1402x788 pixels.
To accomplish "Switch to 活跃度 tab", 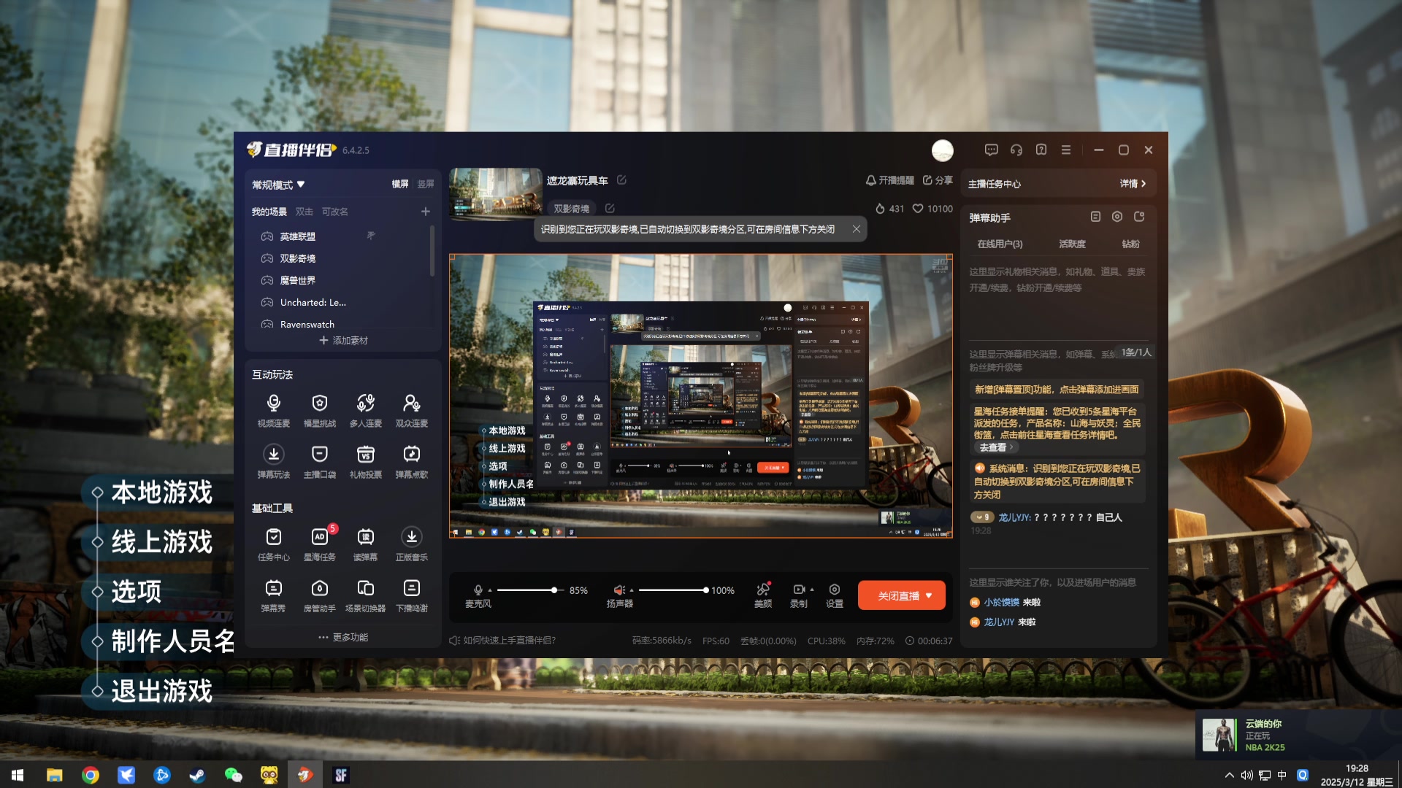I will coord(1072,244).
